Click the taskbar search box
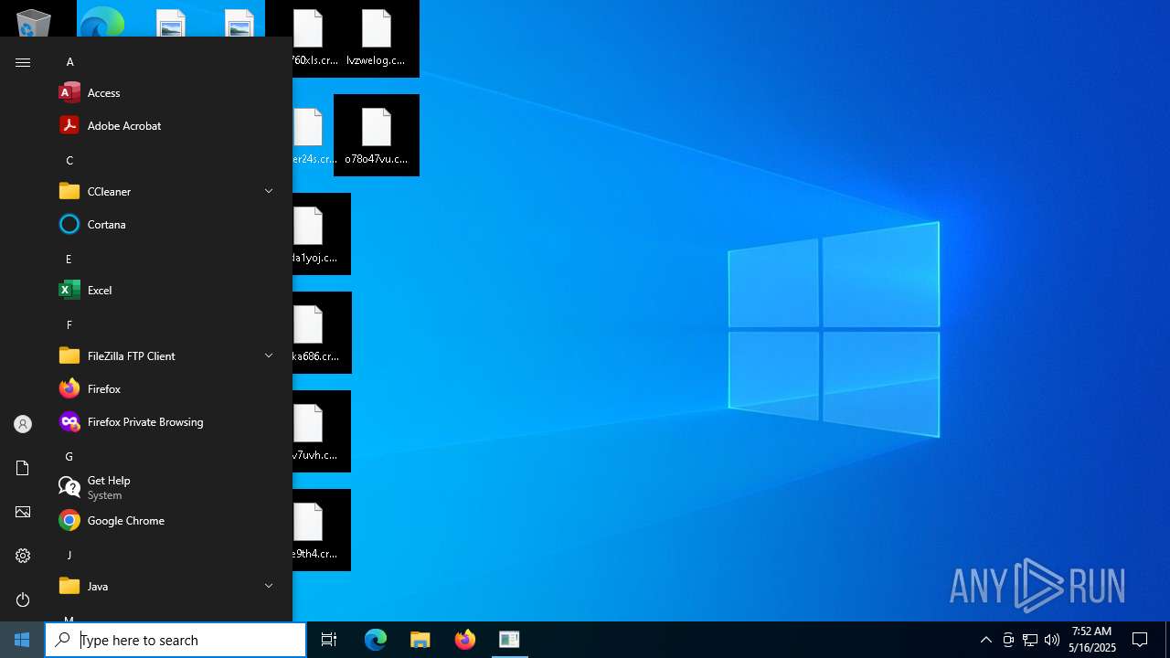1170x658 pixels. [x=175, y=640]
